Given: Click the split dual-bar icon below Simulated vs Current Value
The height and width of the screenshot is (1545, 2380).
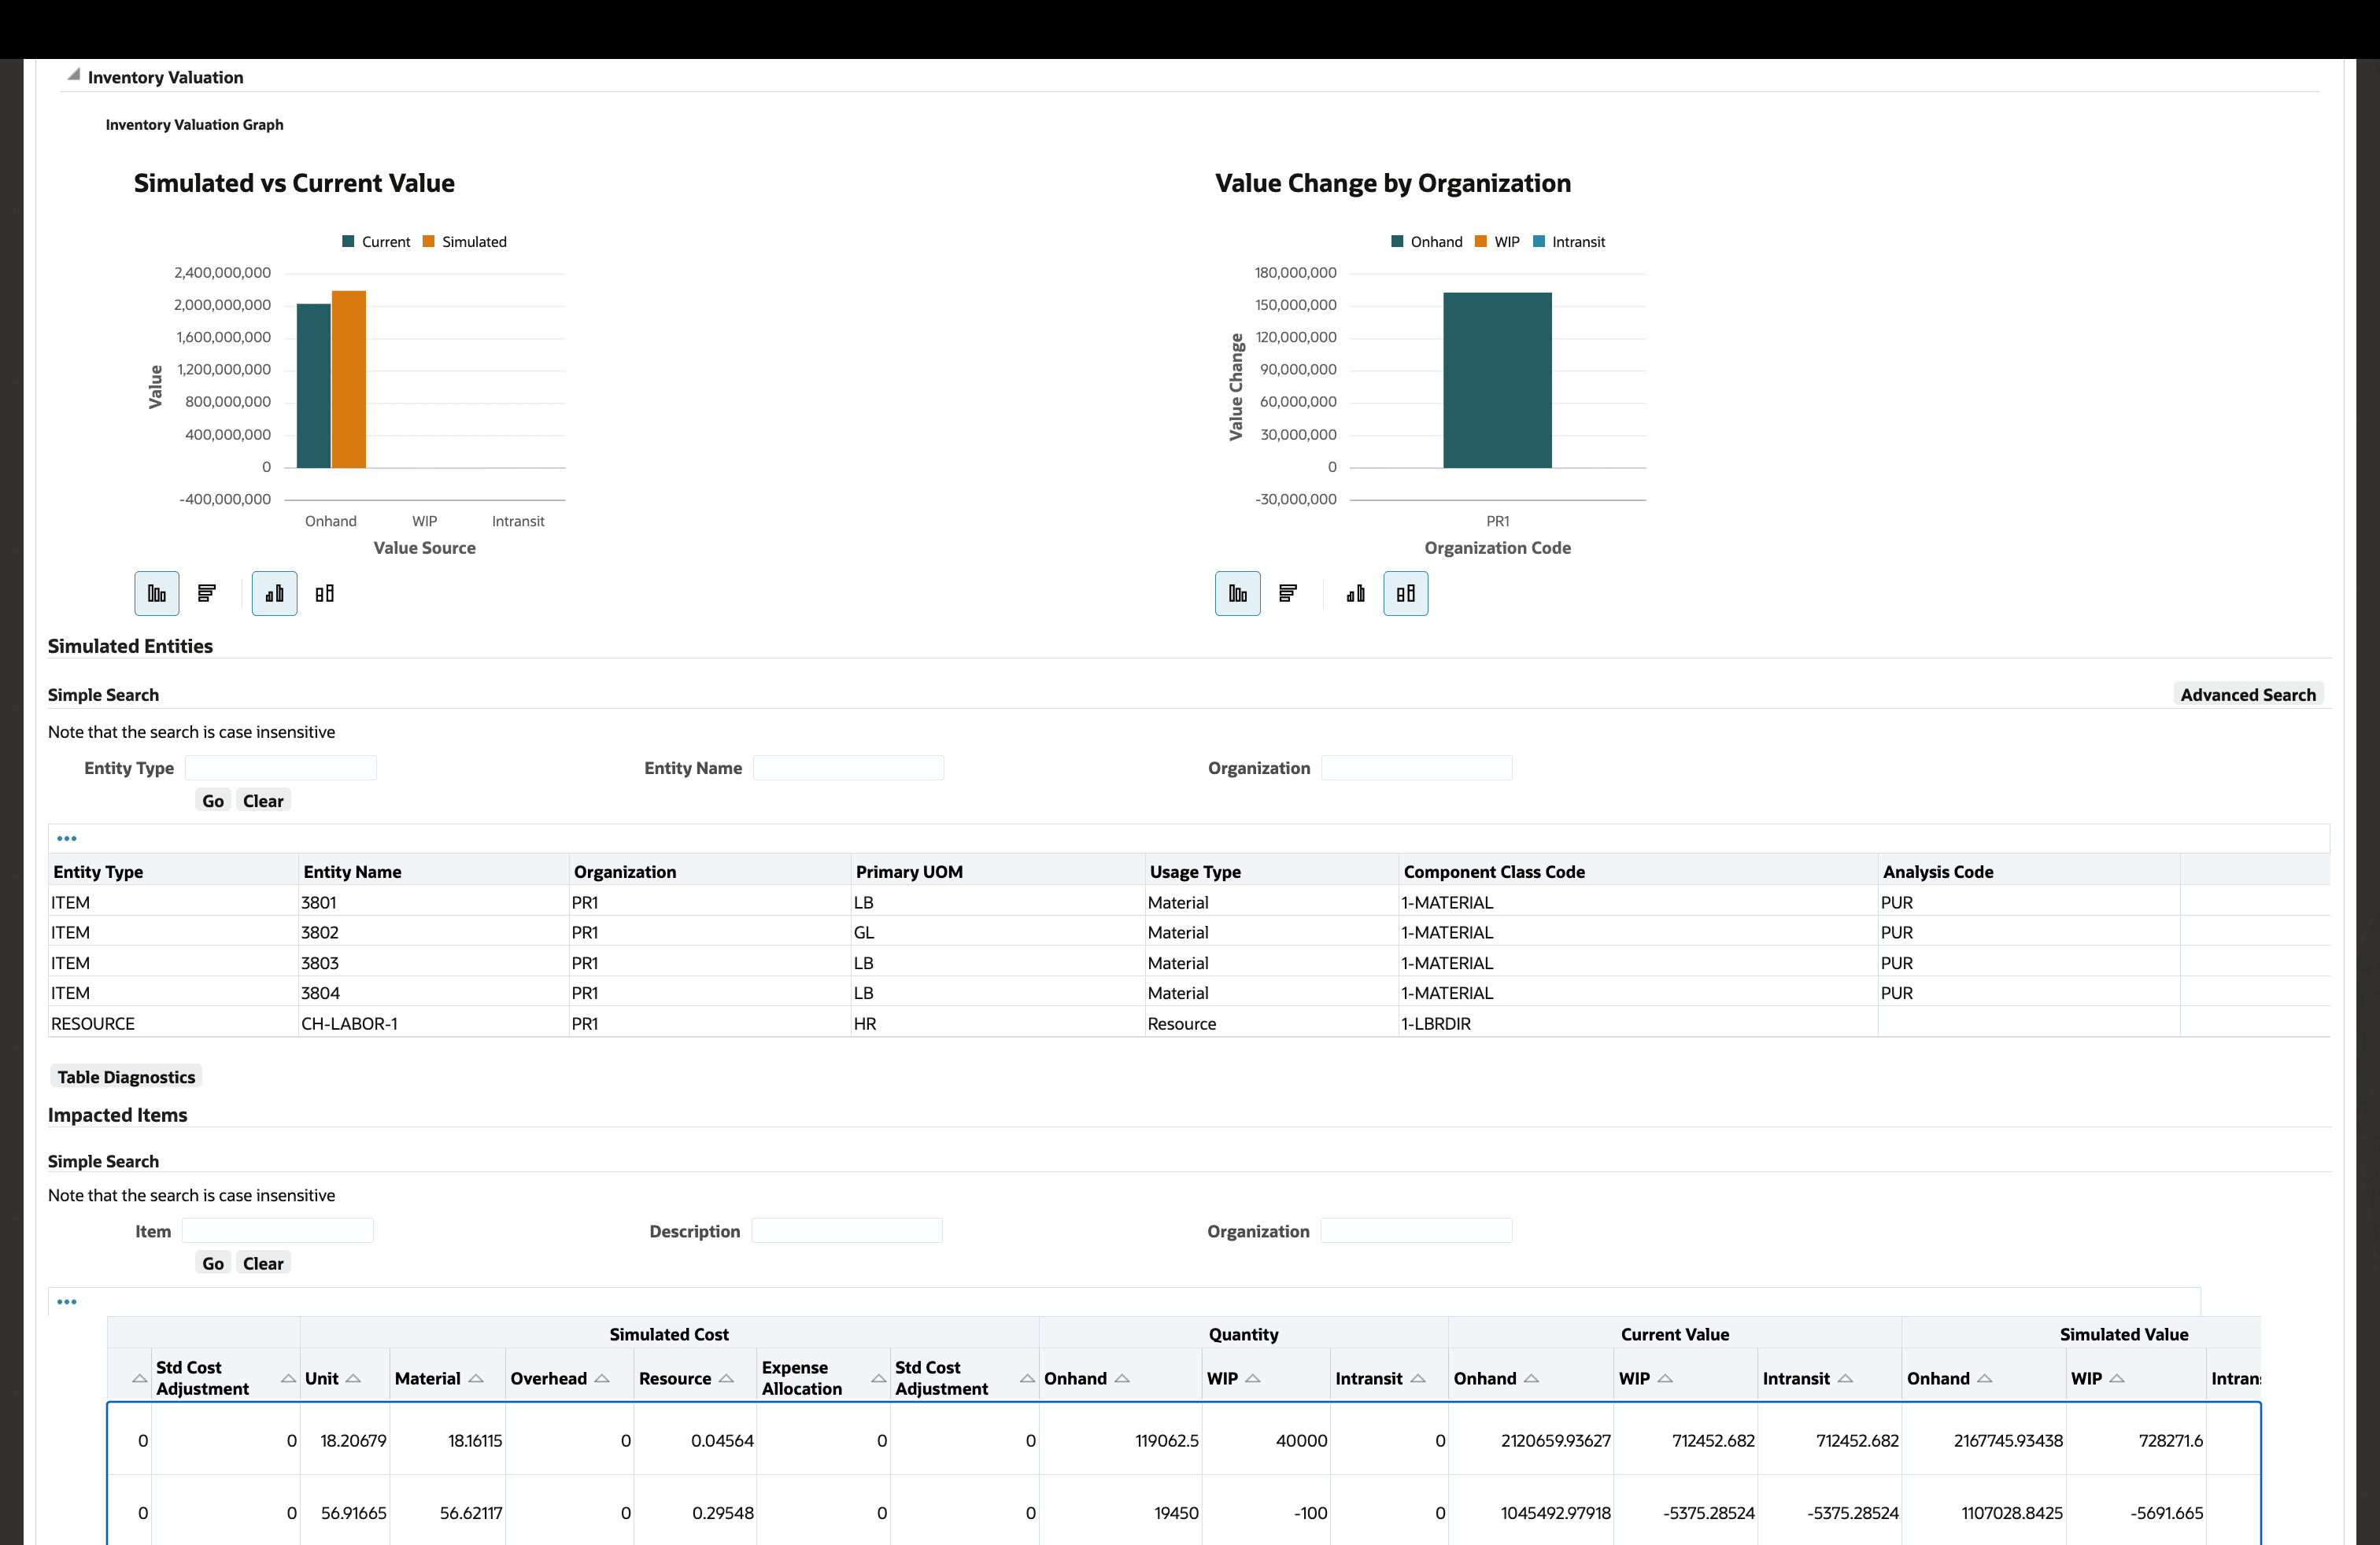Looking at the screenshot, I should (324, 592).
